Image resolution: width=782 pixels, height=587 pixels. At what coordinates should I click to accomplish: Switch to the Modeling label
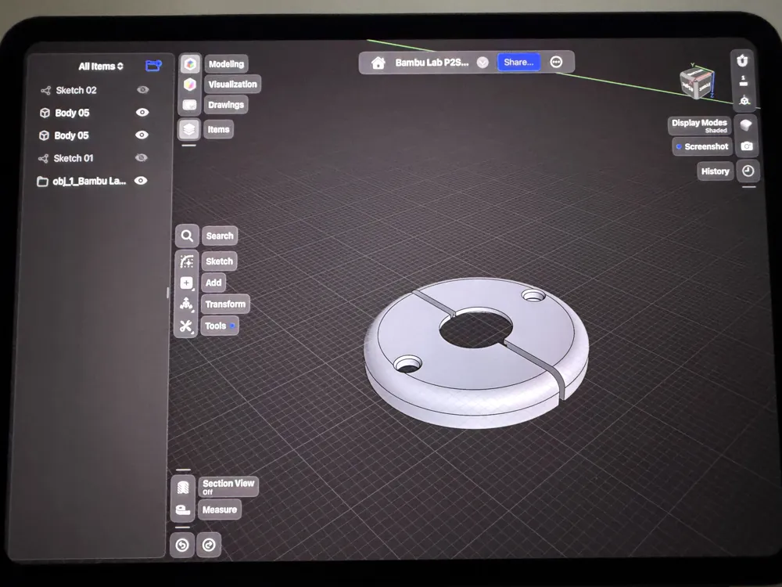(x=227, y=64)
